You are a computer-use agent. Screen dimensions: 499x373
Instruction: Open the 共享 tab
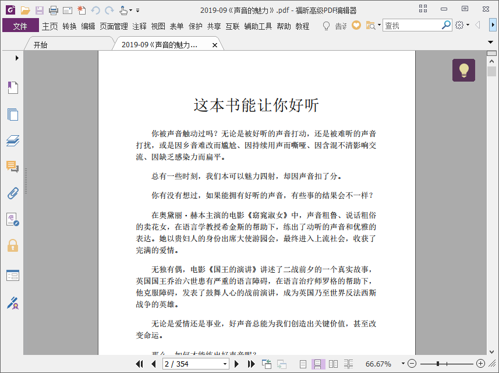[214, 26]
